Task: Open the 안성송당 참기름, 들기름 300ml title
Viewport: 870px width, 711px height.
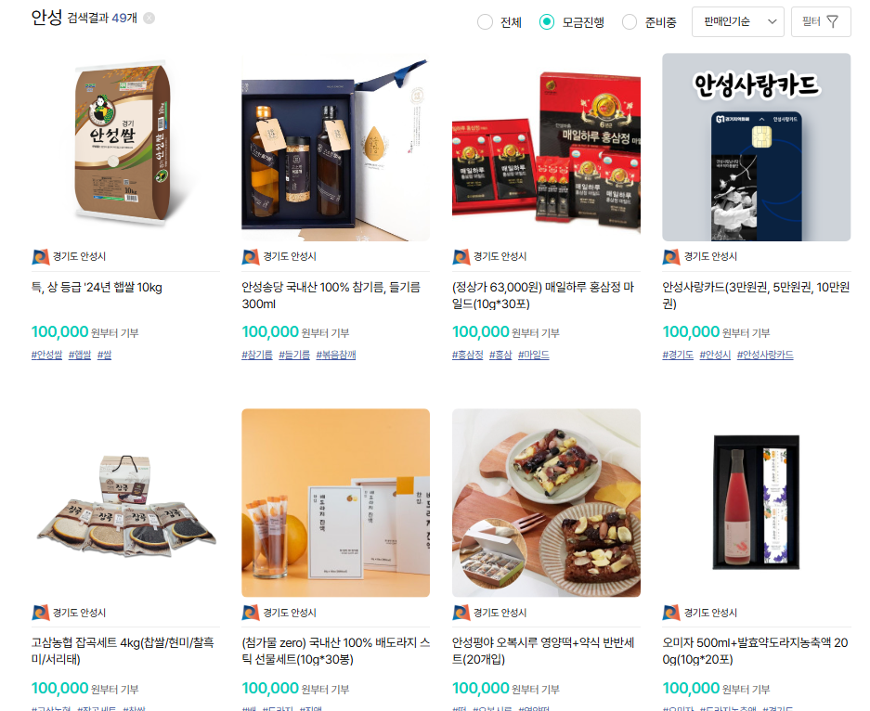Action: [331, 295]
